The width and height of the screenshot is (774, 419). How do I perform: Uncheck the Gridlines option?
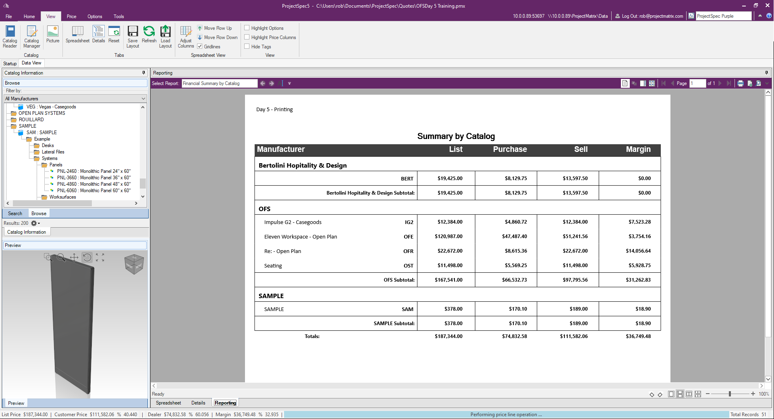199,46
